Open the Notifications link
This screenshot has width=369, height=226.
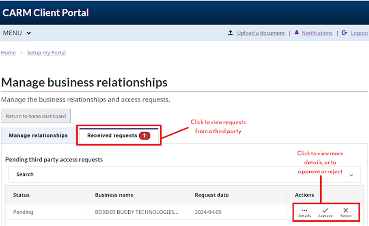point(317,33)
